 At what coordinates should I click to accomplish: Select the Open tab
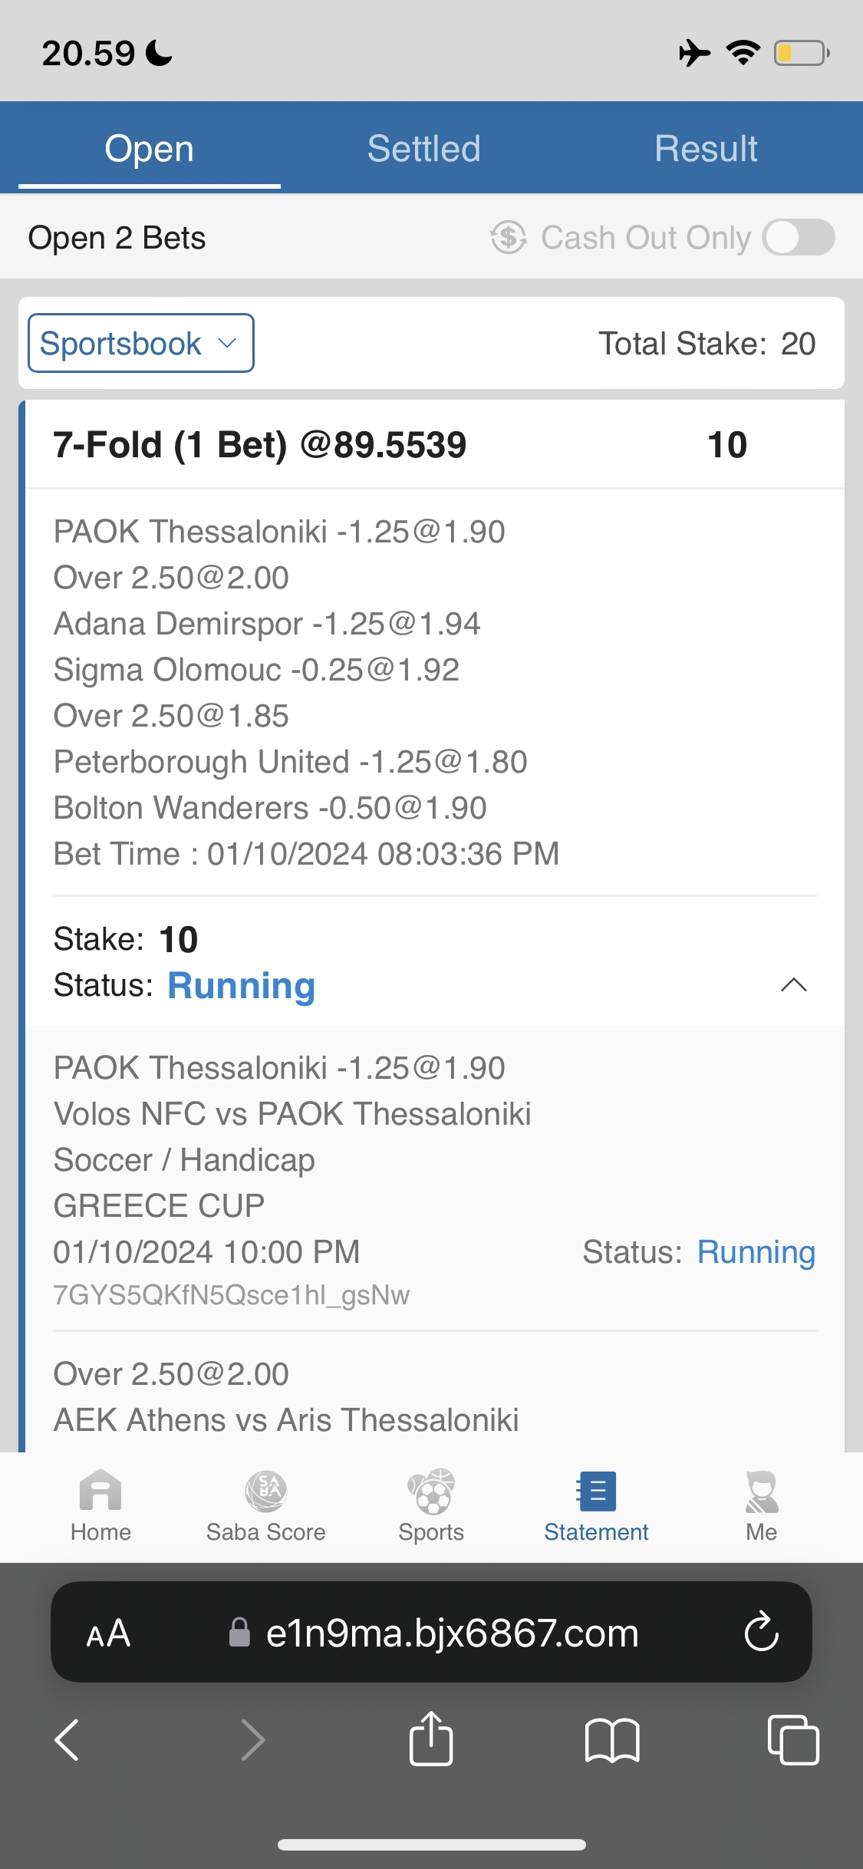click(150, 148)
